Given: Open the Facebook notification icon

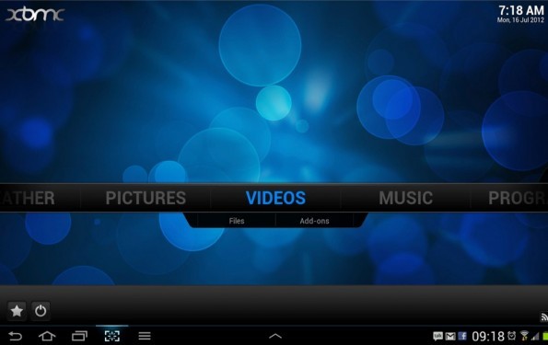Looking at the screenshot, I should tap(462, 336).
